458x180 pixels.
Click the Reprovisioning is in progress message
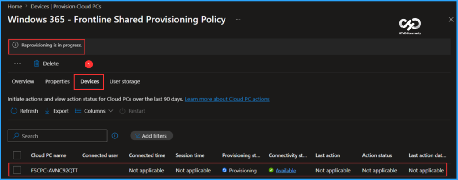point(52,45)
